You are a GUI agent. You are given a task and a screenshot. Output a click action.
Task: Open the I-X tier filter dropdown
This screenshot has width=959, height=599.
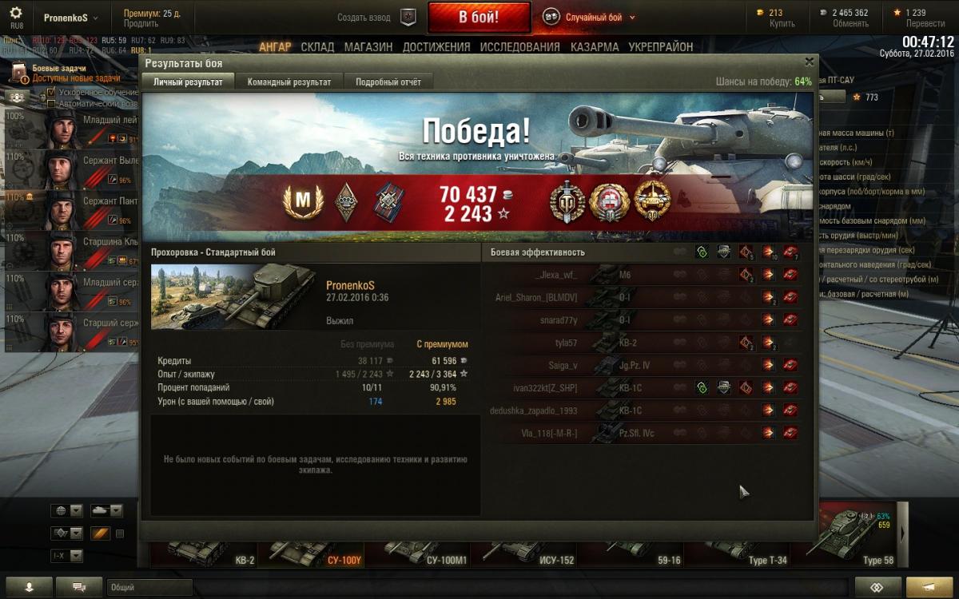click(x=67, y=556)
